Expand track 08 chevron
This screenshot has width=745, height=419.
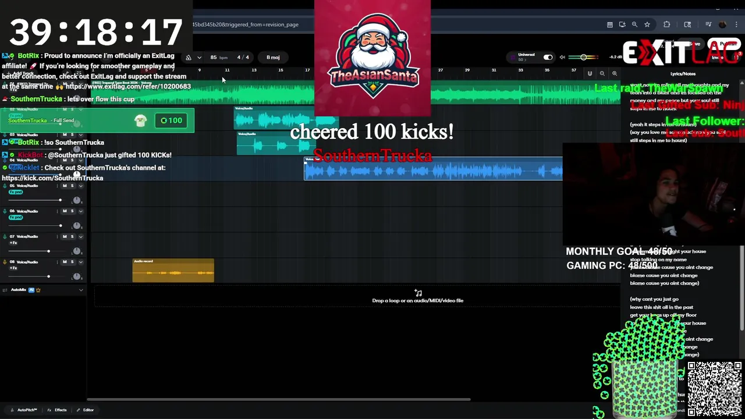(81, 262)
